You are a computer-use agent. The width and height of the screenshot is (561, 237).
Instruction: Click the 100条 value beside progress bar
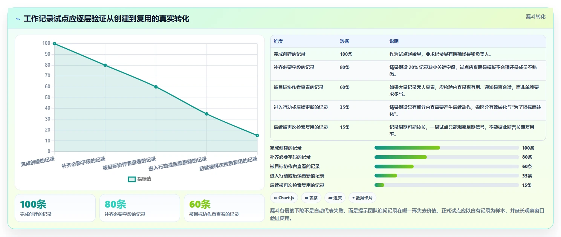528,148
